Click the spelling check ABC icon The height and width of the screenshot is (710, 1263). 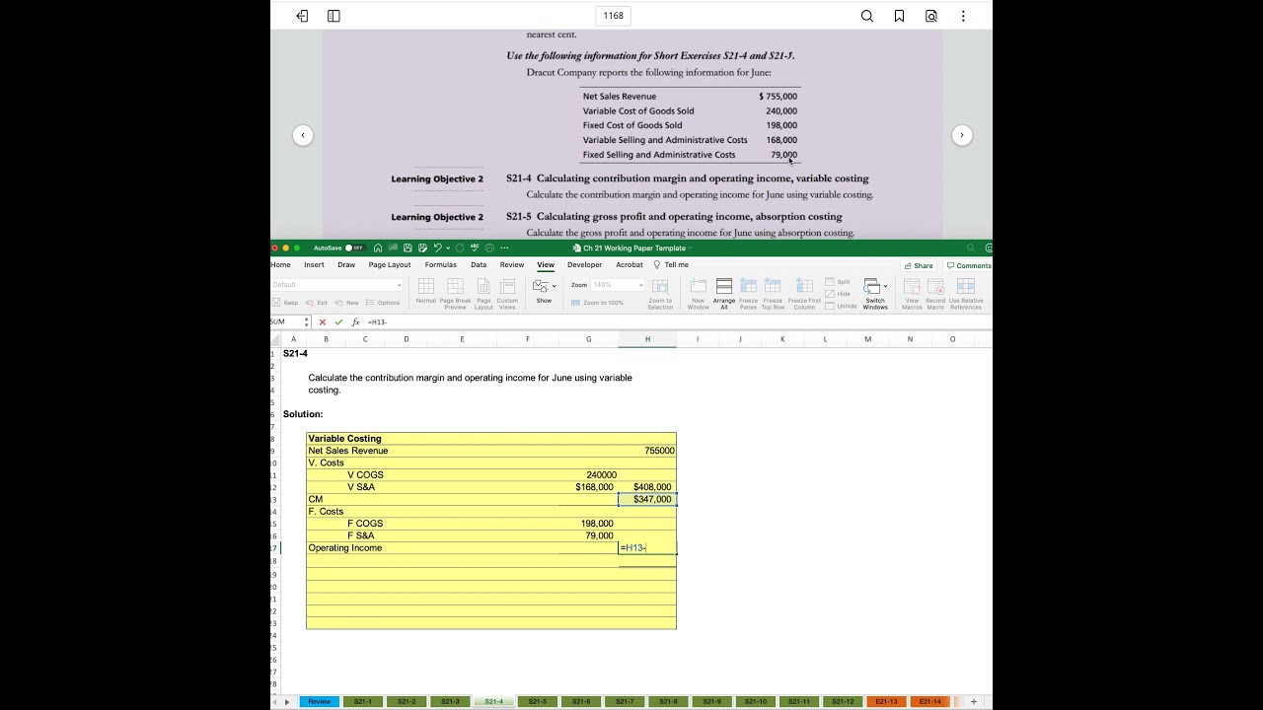[475, 248]
